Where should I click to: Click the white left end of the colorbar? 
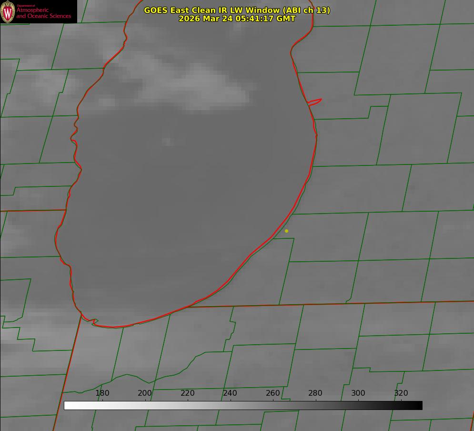[68, 405]
